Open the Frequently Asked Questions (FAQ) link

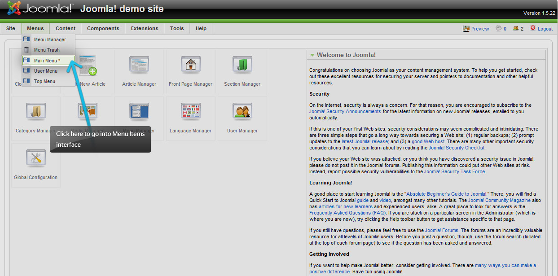347,213
